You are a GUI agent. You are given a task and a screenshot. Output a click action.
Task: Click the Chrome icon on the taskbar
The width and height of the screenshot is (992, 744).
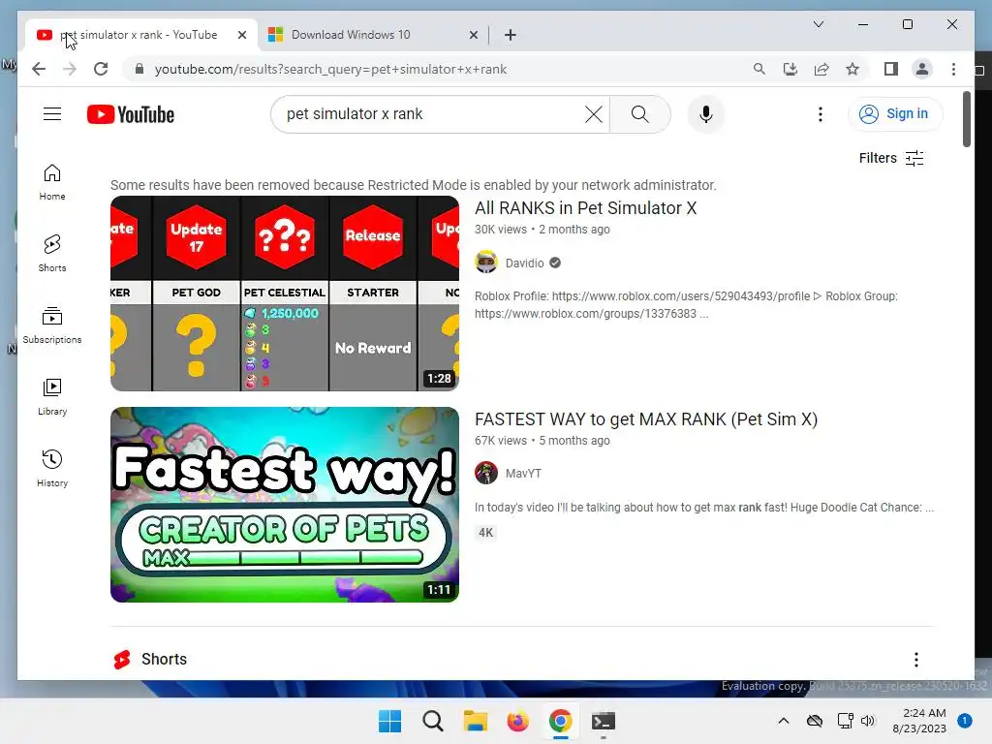561,721
